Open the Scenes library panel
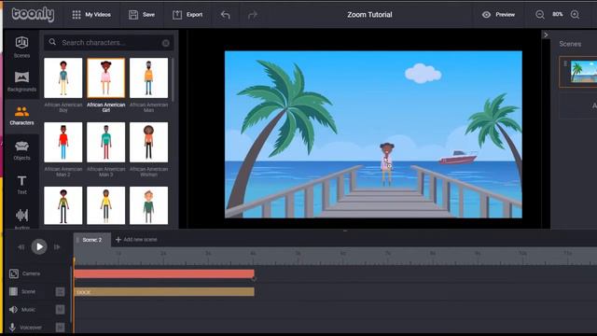597x336 pixels. coord(21,47)
